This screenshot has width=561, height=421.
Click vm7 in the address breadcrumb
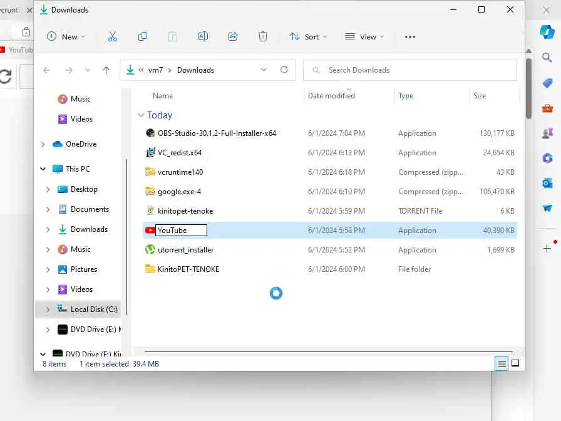pos(156,70)
